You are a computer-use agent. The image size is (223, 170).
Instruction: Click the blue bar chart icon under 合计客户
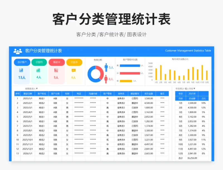(21, 70)
